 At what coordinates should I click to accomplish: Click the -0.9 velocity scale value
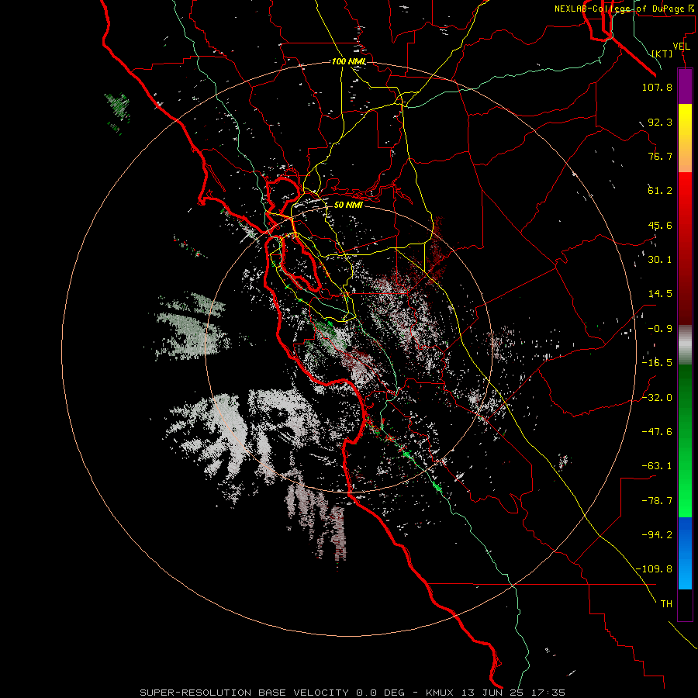click(x=660, y=329)
